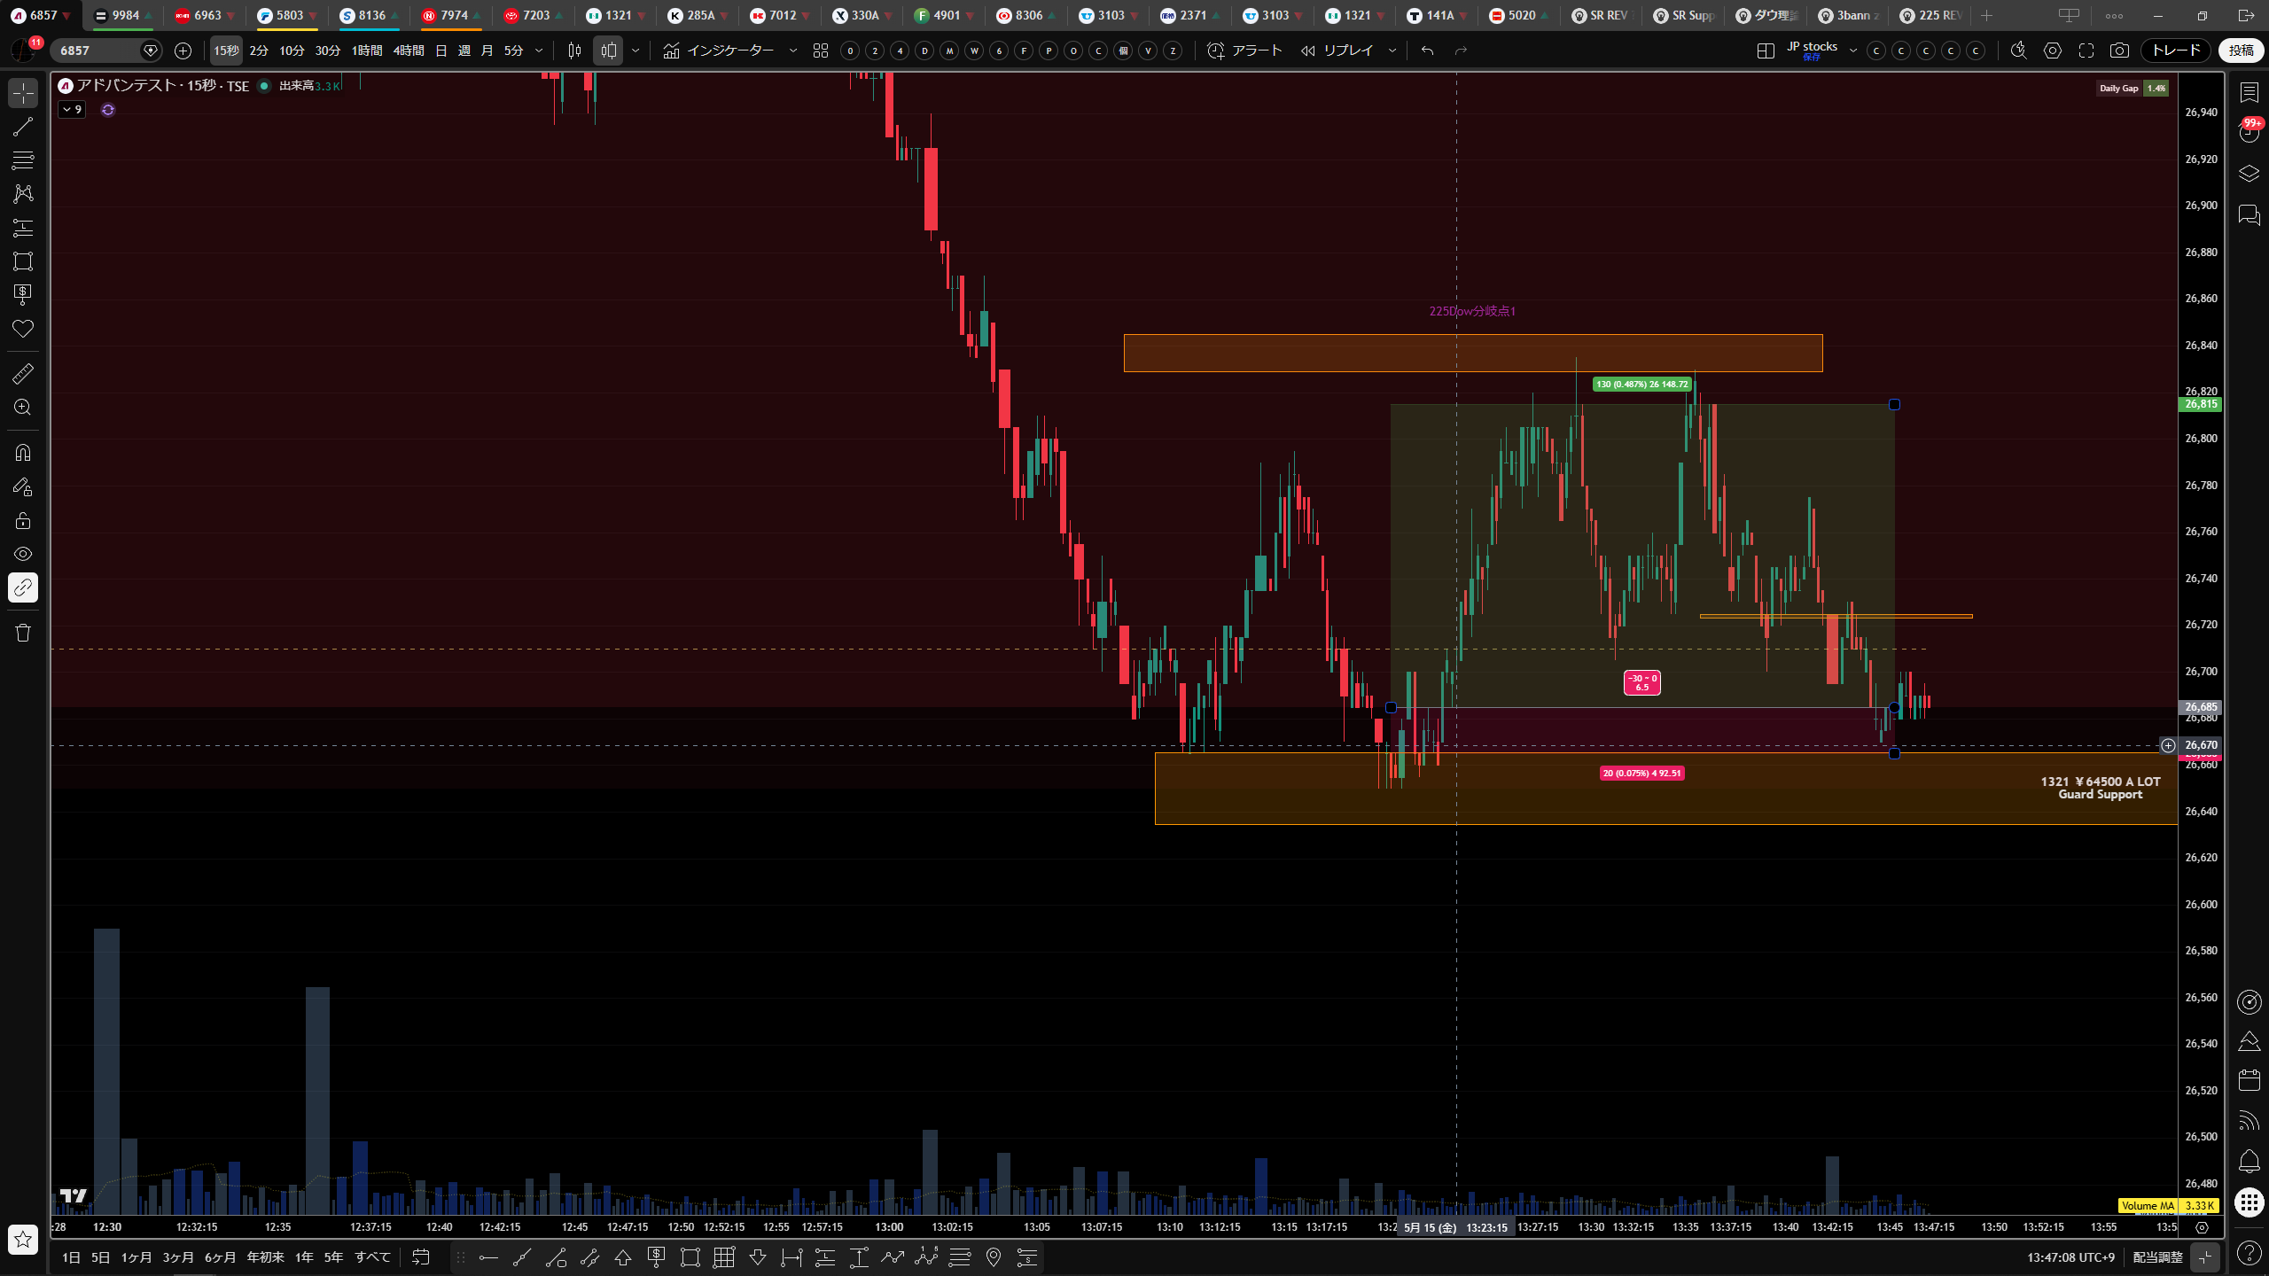This screenshot has width=2269, height=1276.
Task: Hide all drawings with eye icon
Action: click(x=23, y=554)
